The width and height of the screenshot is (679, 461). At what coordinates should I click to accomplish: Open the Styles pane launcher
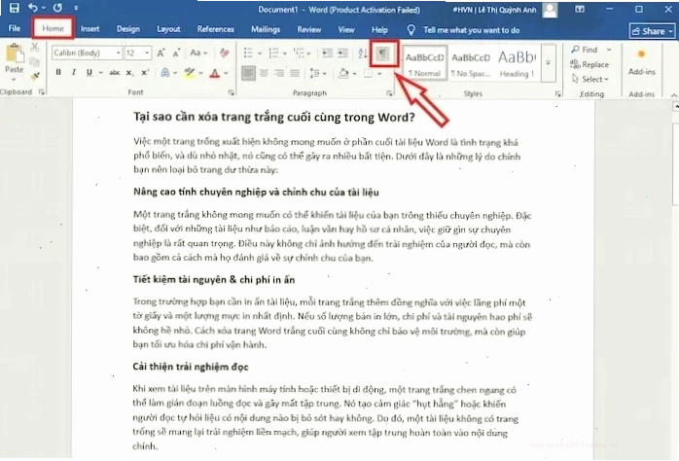(x=557, y=93)
